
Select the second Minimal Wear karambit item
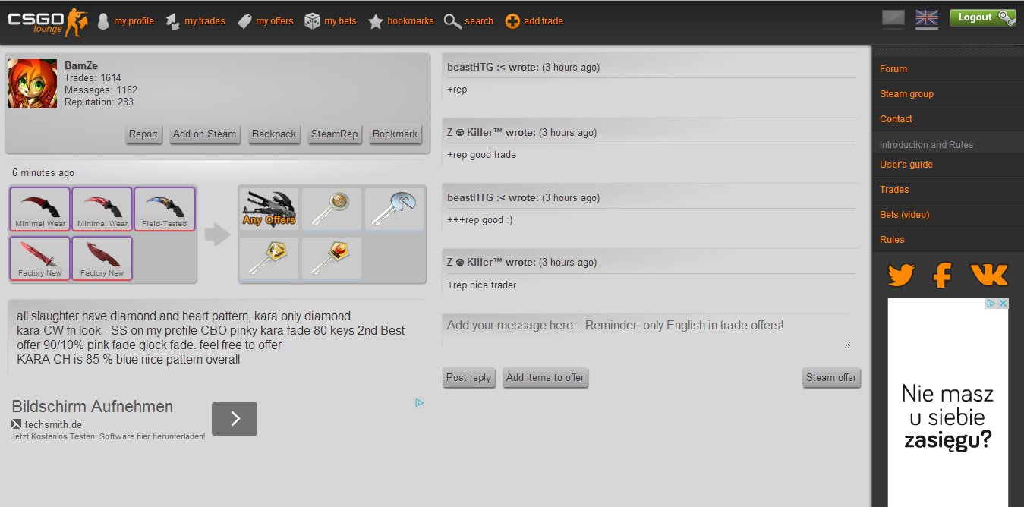pos(102,209)
